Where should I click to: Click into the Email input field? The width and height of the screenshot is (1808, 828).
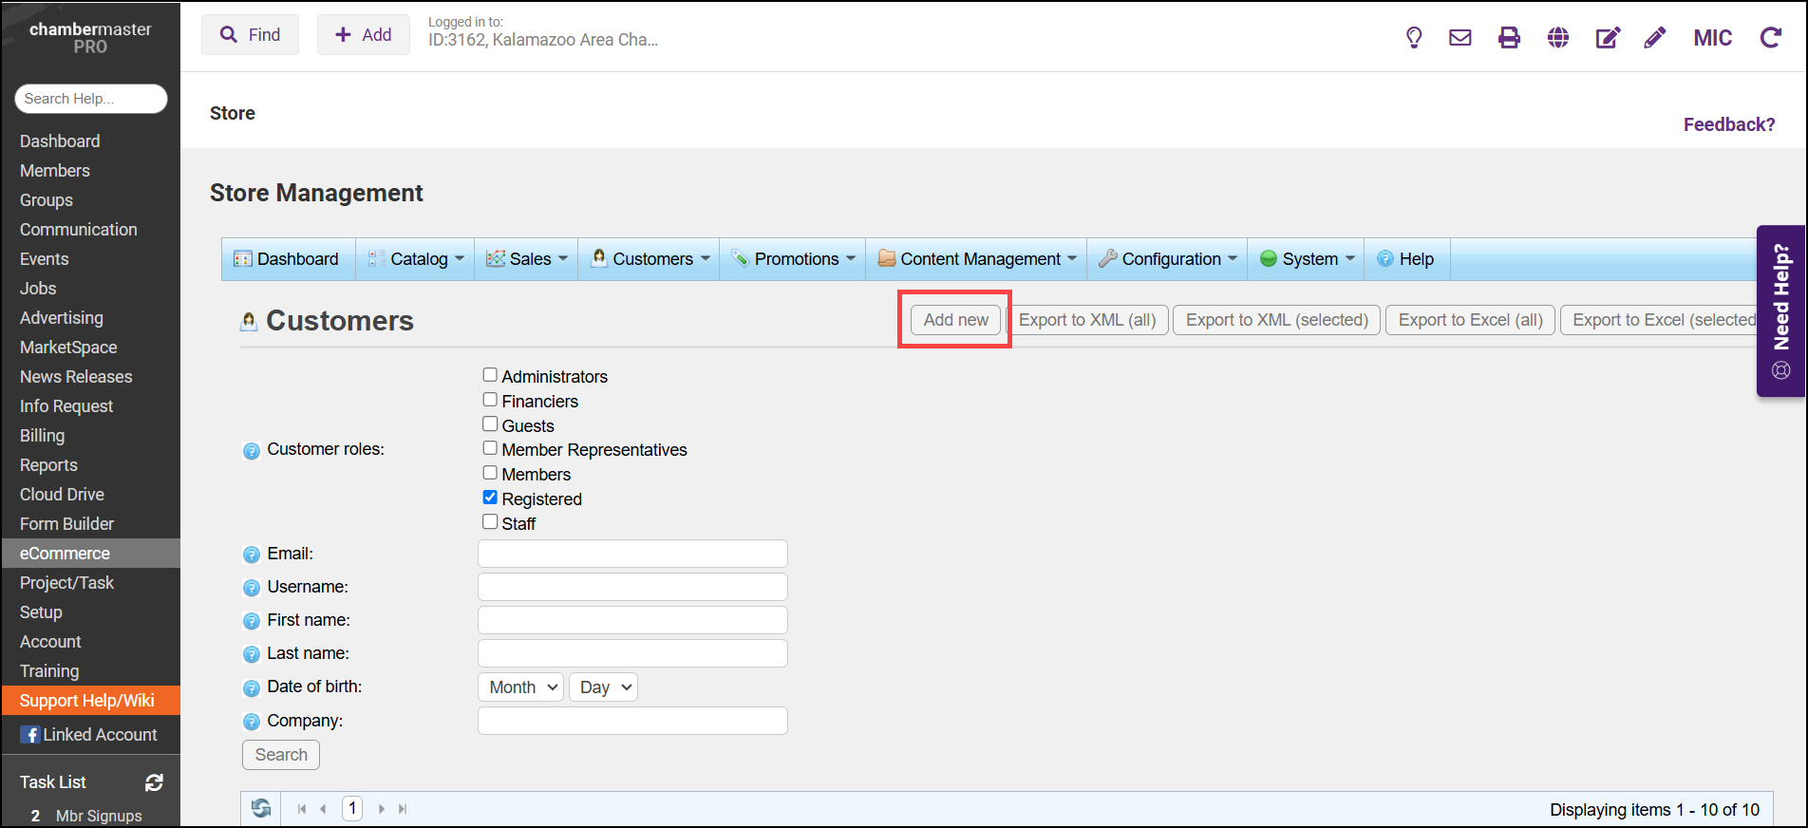point(632,554)
